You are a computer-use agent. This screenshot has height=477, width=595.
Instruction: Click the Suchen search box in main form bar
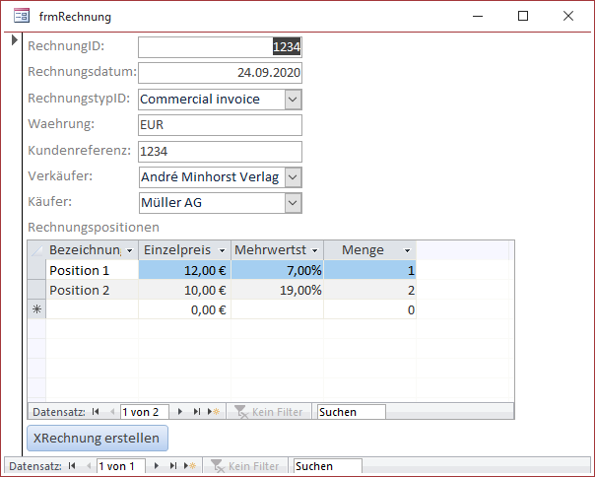pos(327,466)
